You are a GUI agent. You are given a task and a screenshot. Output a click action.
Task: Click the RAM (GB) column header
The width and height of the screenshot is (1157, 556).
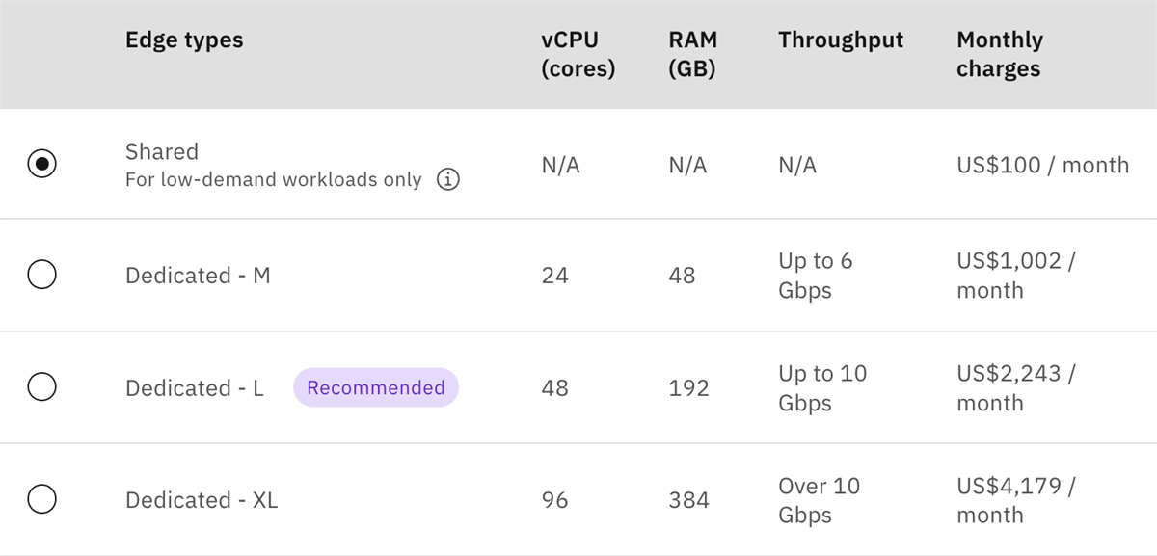692,55
